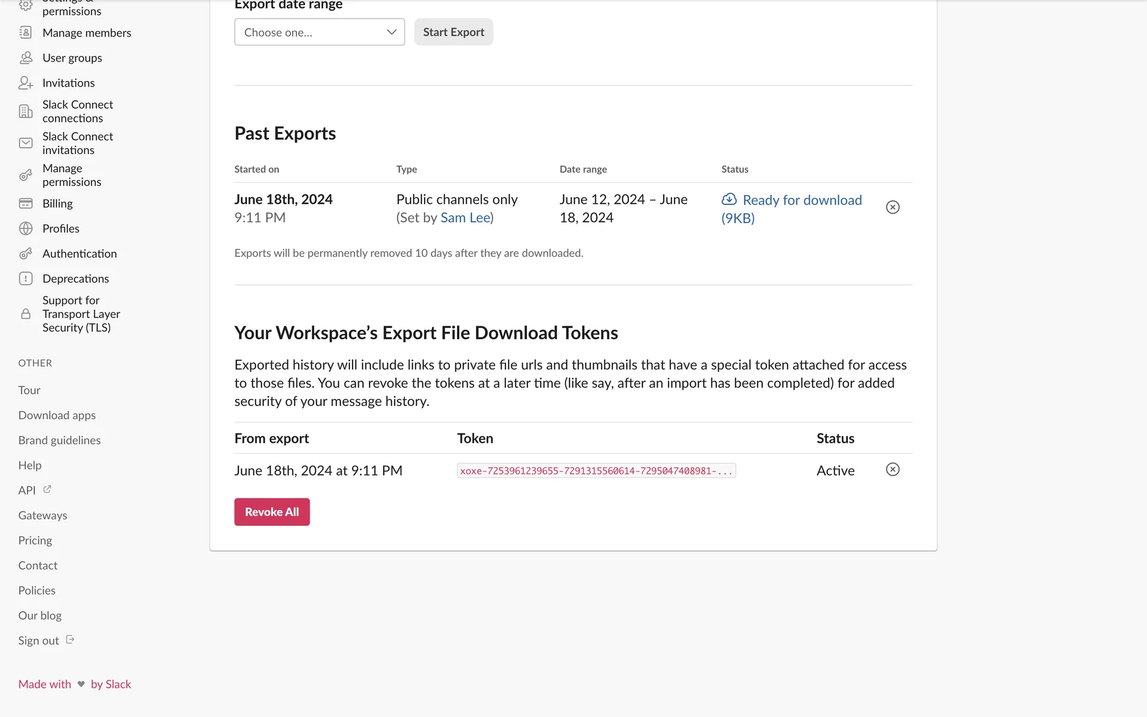Click the red Revoke All button

point(272,512)
